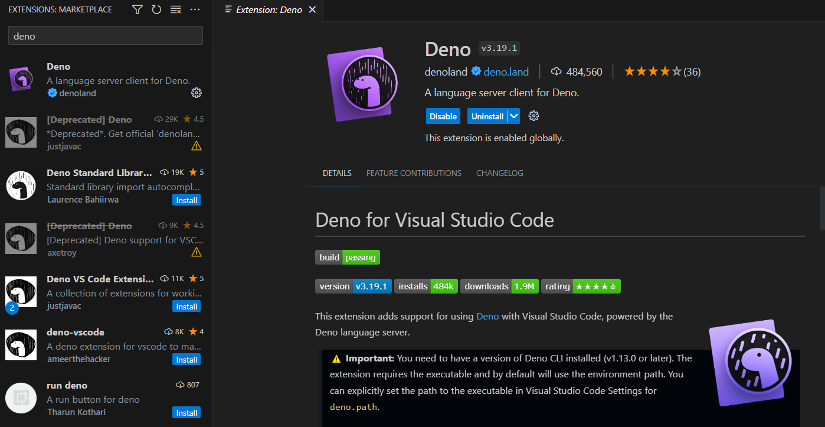Screen dimensions: 825x427
Task: Refresh the extensions marketplace list
Action: point(156,9)
